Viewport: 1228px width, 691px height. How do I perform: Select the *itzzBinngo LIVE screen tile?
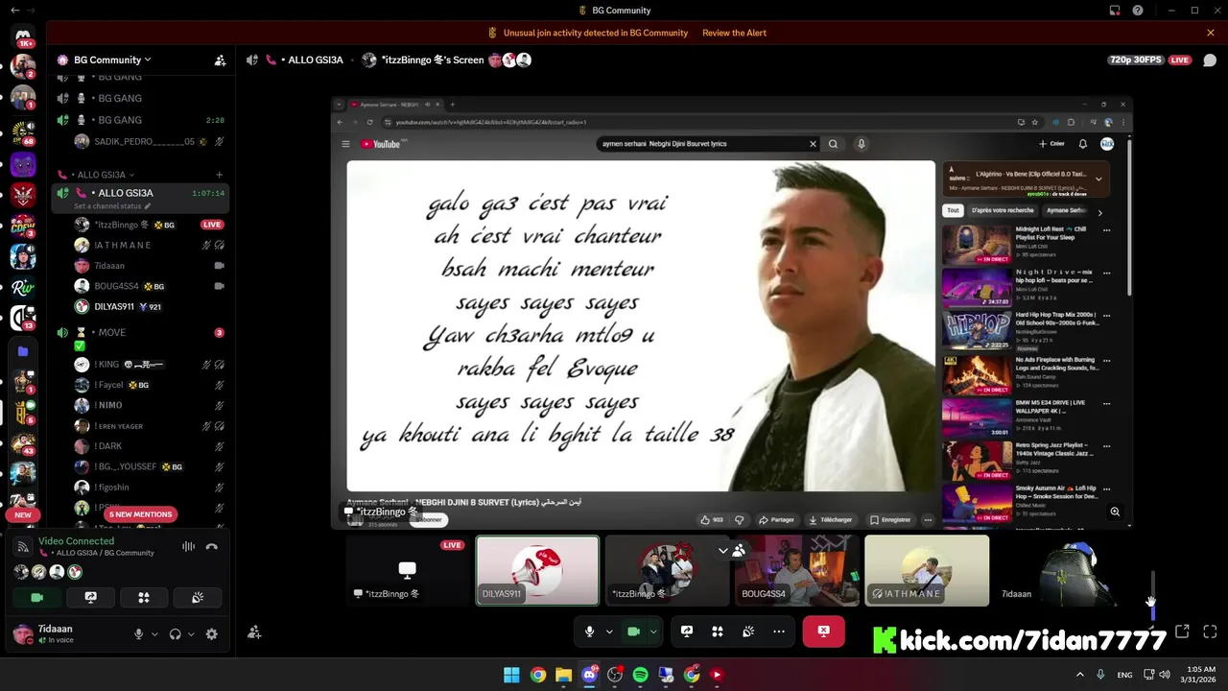(x=408, y=570)
